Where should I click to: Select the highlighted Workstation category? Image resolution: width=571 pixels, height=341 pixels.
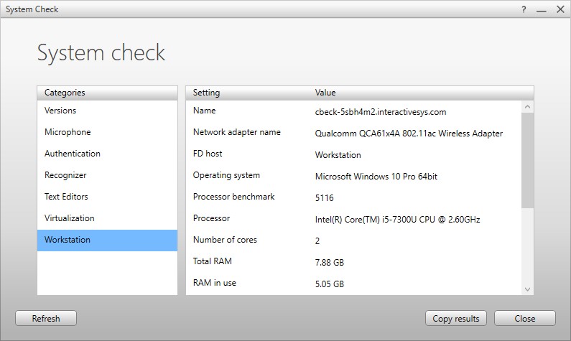click(x=68, y=240)
